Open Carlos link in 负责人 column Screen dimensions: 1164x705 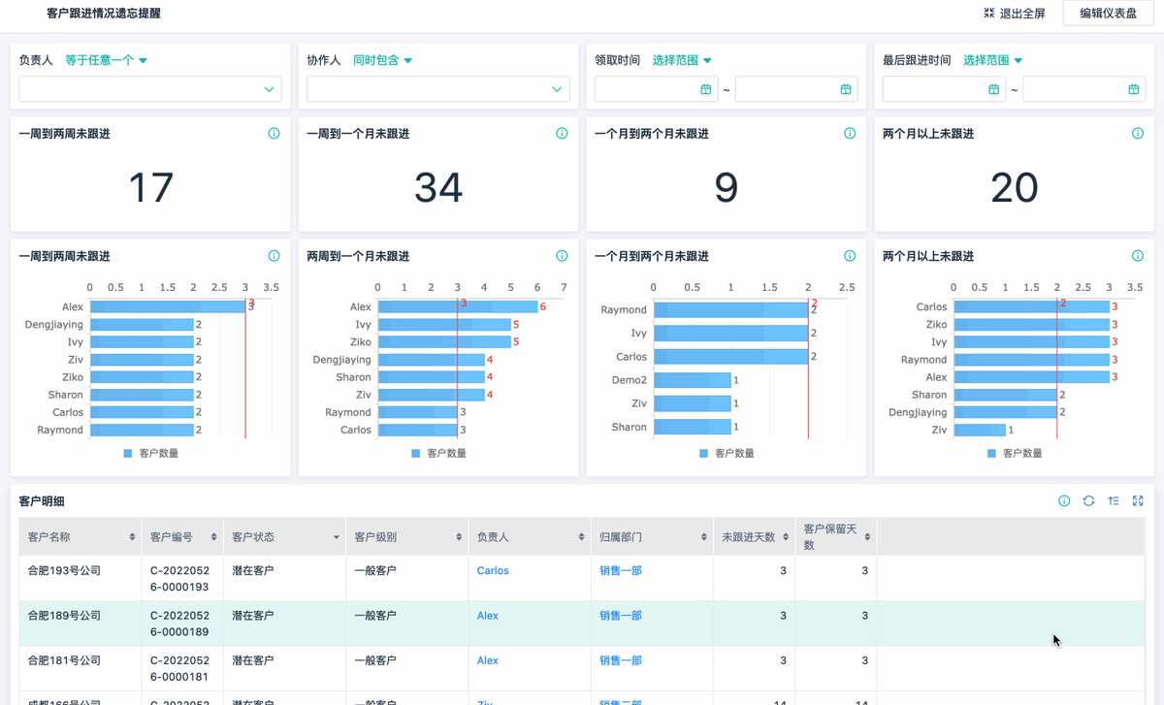click(493, 570)
